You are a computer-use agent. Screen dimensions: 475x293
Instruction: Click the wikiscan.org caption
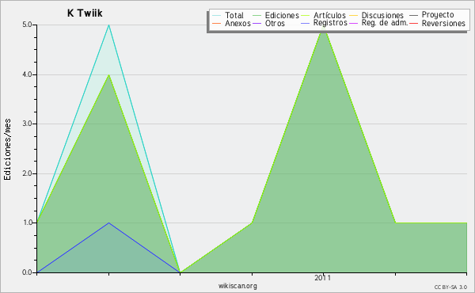pyautogui.click(x=237, y=286)
